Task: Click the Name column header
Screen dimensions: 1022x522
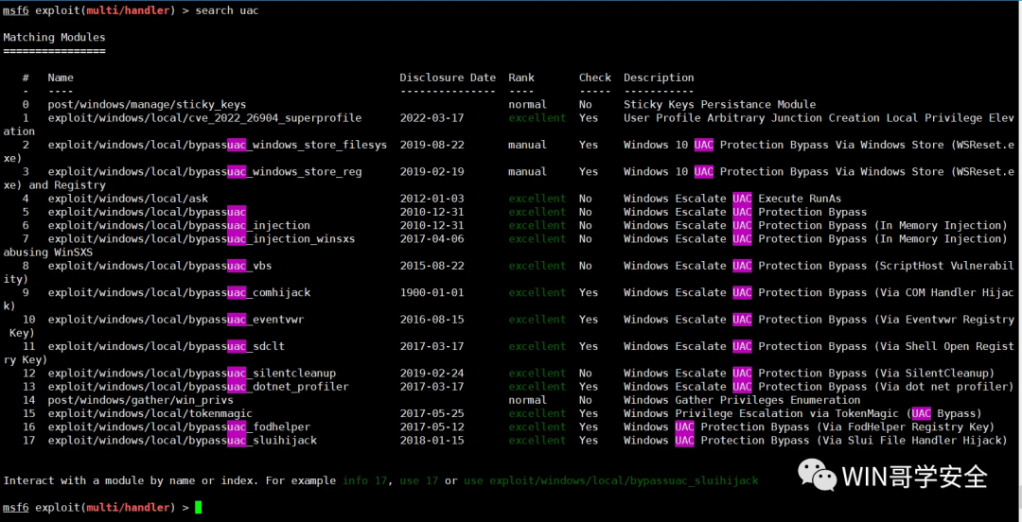Action: [61, 78]
